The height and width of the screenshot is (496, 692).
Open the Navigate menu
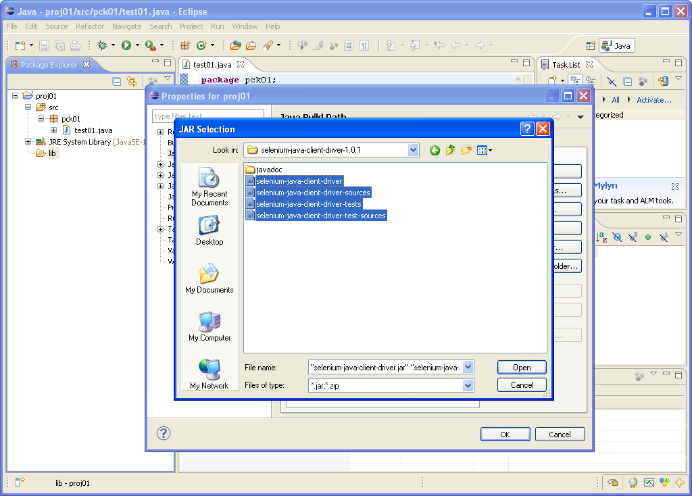tap(126, 26)
